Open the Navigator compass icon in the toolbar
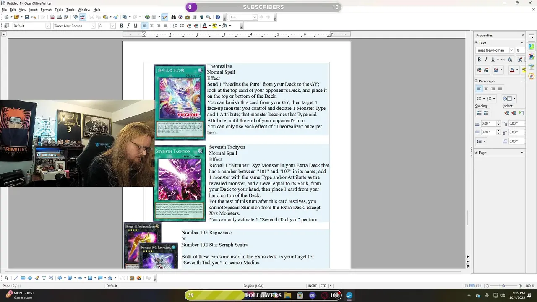Image resolution: width=537 pixels, height=302 pixels. click(x=180, y=17)
